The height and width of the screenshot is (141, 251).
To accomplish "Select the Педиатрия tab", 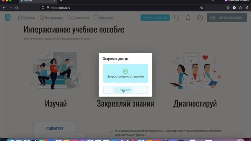I will point(55,128).
